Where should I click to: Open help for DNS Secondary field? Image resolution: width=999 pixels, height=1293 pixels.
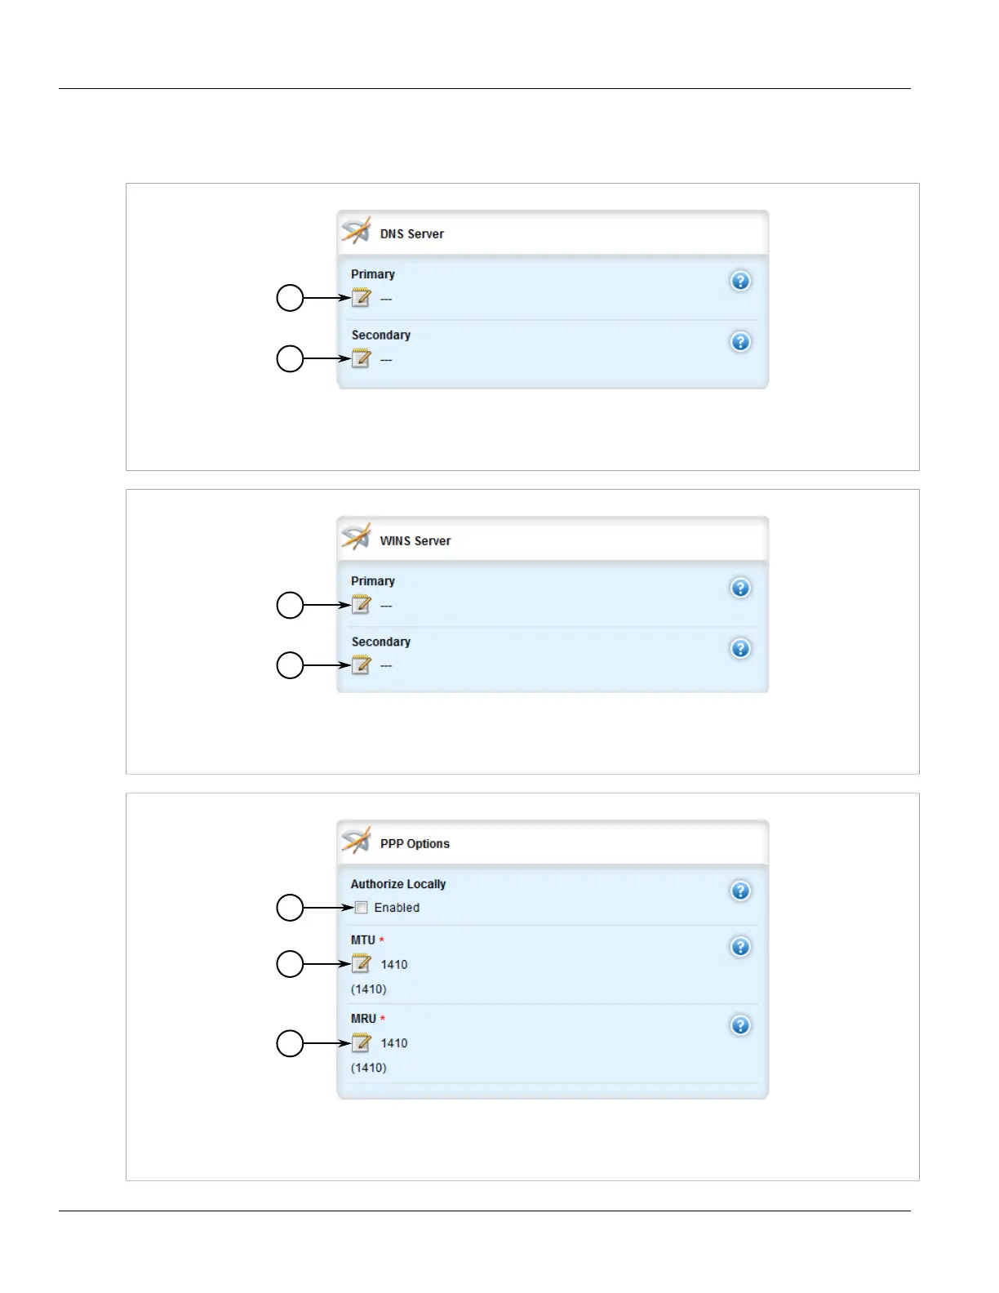(740, 341)
